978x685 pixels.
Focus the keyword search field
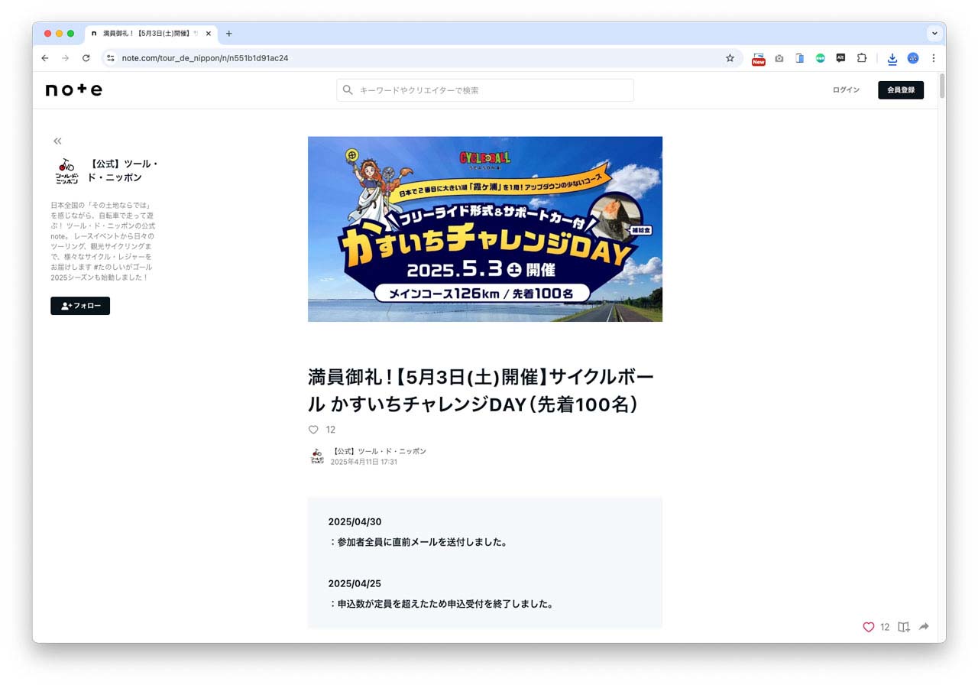point(485,90)
